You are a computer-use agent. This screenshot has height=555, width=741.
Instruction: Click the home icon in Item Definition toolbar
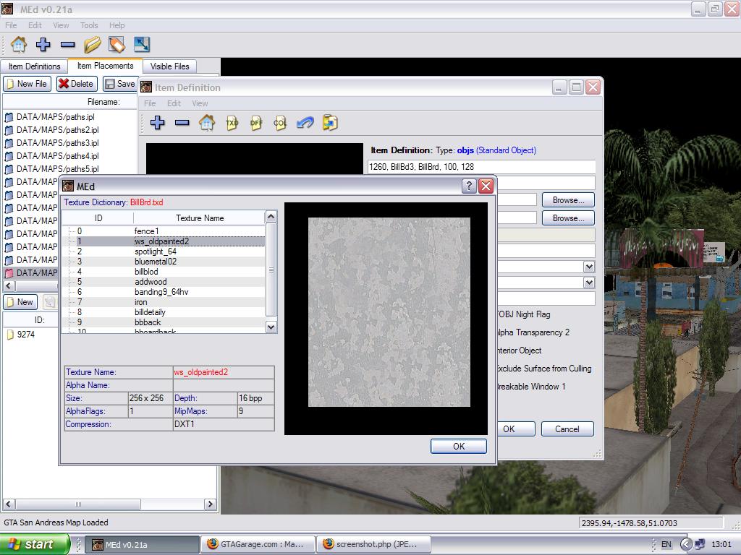coord(206,123)
